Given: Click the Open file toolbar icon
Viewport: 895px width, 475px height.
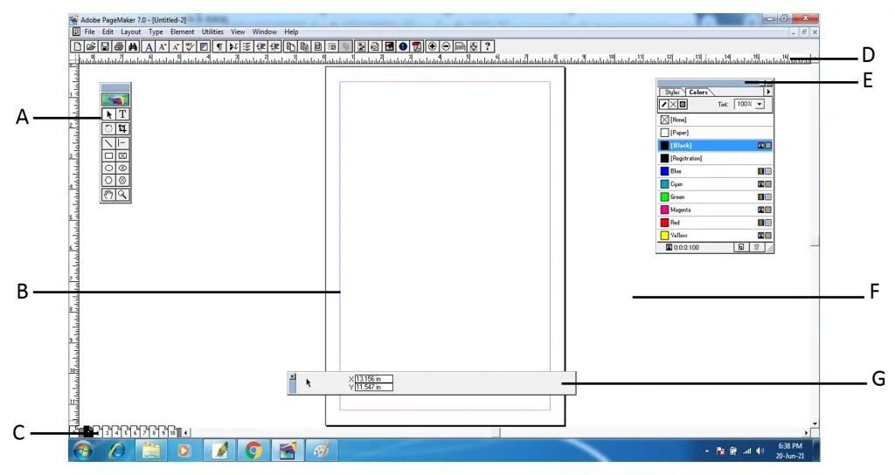Looking at the screenshot, I should [x=91, y=47].
